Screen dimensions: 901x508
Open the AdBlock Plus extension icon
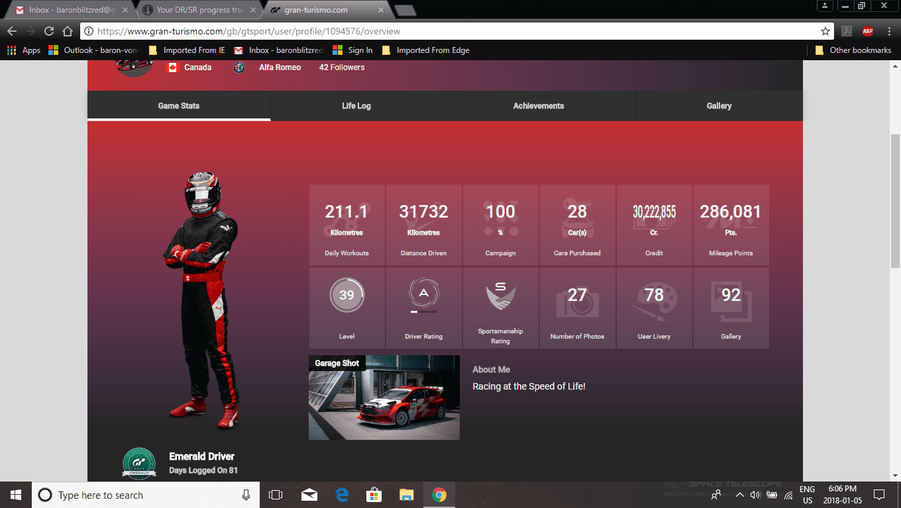pyautogui.click(x=867, y=31)
